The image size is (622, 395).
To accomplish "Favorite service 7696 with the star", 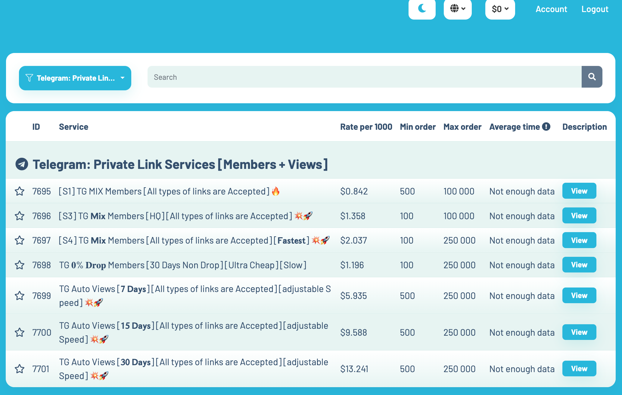I will coord(20,216).
